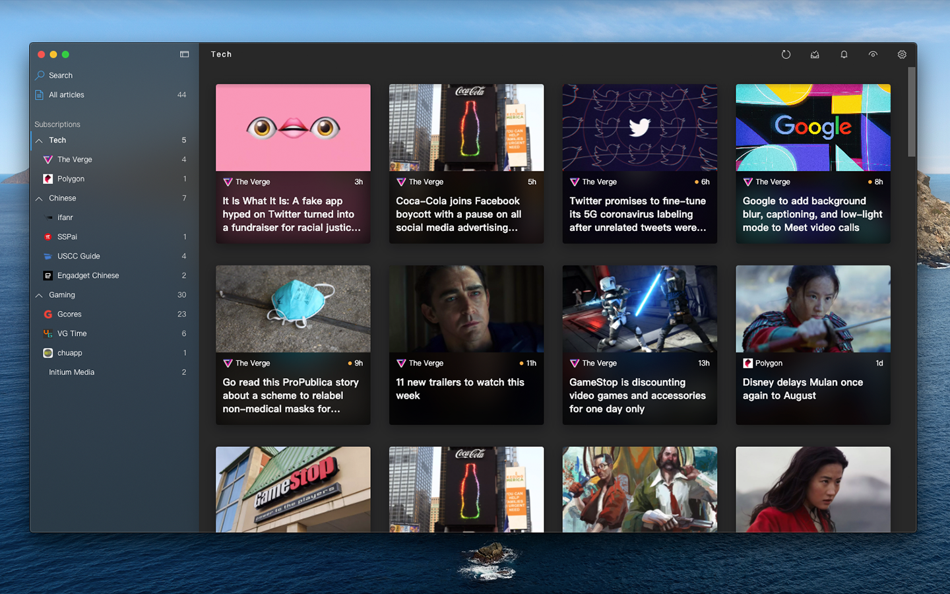Click the All articles document icon
The height and width of the screenshot is (594, 950).
[40, 95]
